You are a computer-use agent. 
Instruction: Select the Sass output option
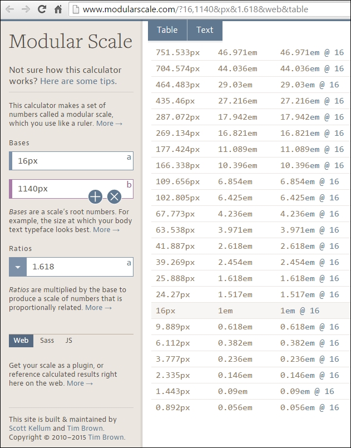47,341
